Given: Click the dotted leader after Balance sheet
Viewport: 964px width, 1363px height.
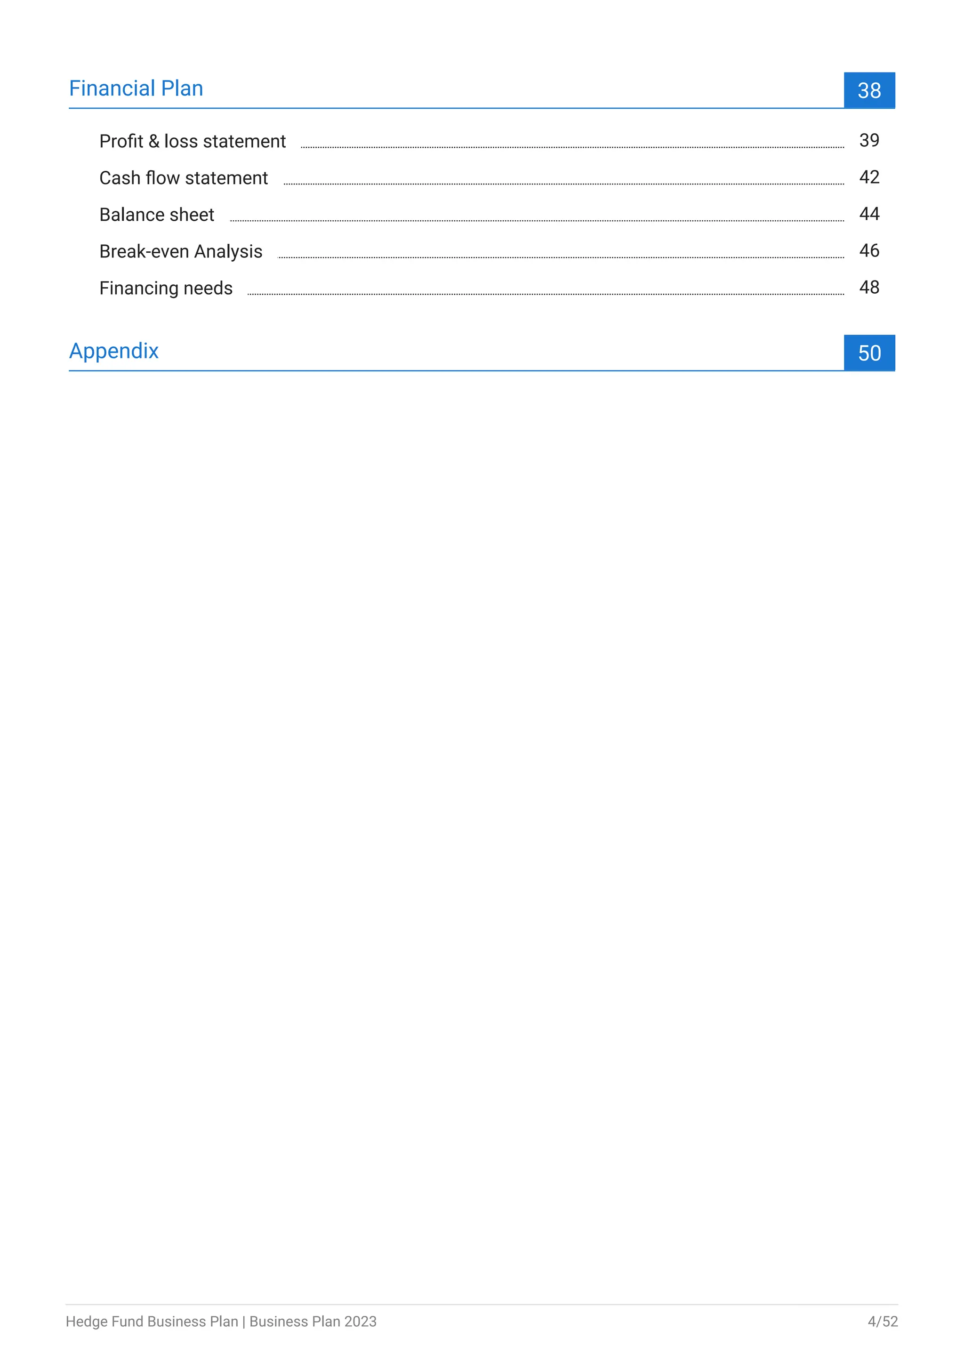Looking at the screenshot, I should pos(537,221).
